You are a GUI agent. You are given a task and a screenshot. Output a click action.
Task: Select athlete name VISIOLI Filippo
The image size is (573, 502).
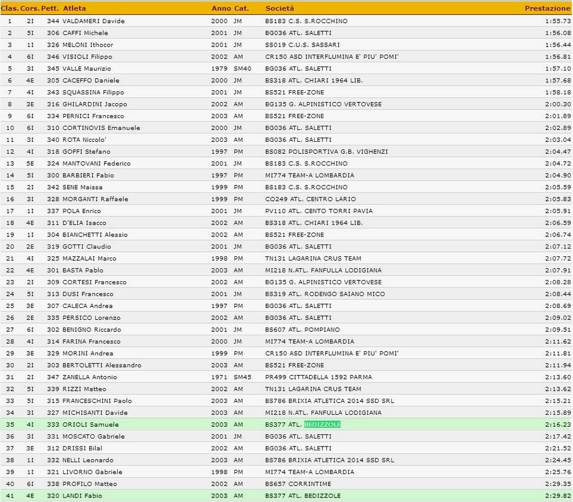coord(87,57)
